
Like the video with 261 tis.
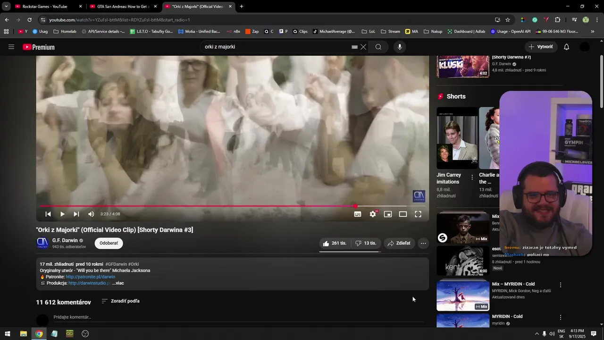coord(335,243)
